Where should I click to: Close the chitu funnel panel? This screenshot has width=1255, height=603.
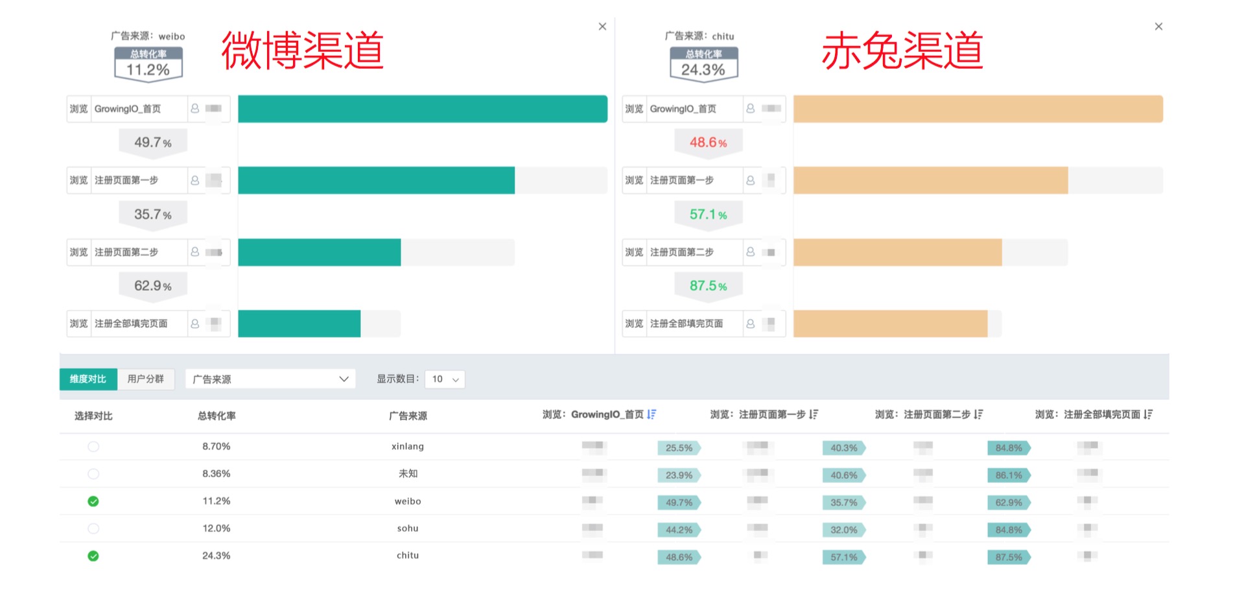[1158, 27]
